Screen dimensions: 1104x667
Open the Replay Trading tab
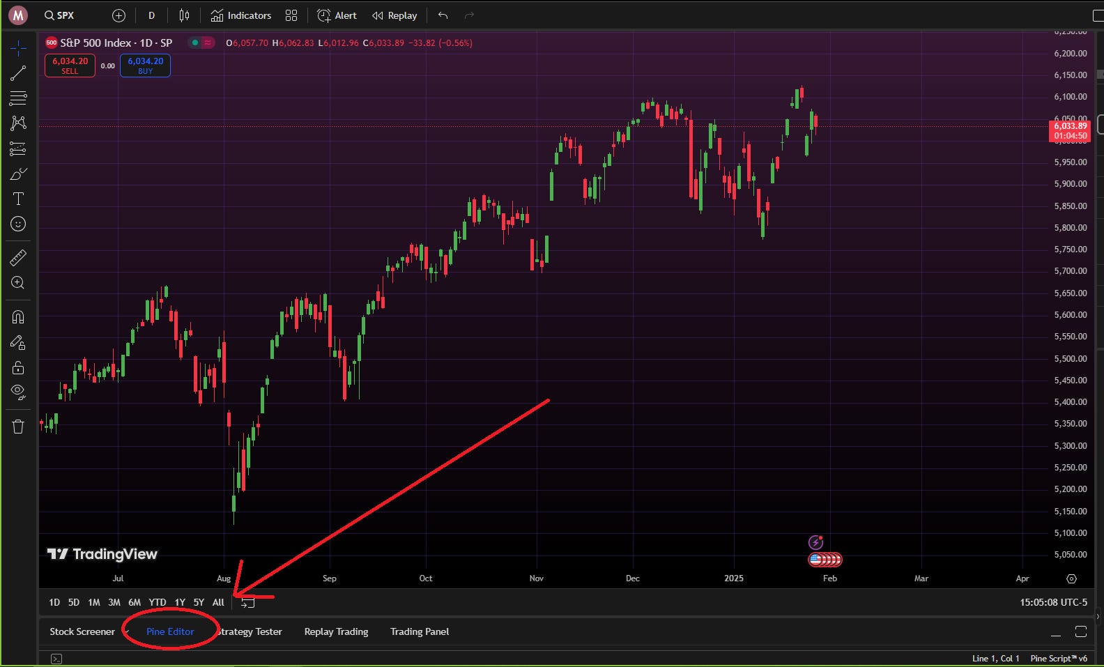336,631
